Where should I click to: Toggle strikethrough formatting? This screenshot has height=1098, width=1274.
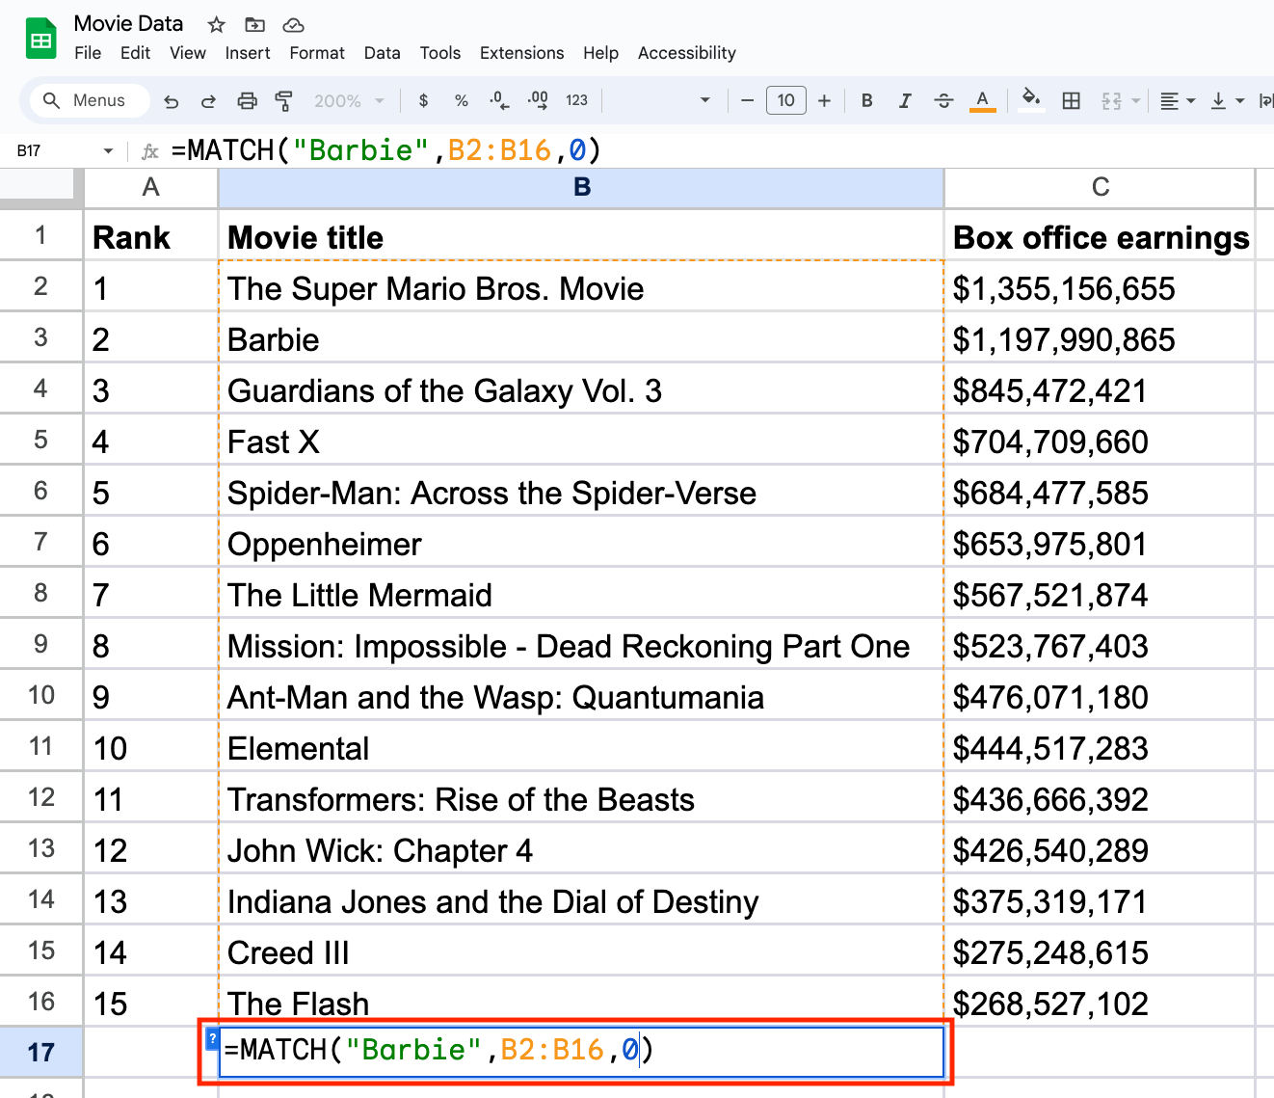(943, 100)
